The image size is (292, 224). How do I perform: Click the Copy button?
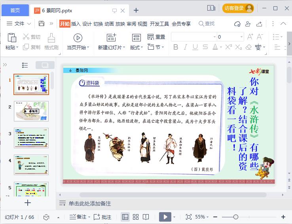pos(31,47)
